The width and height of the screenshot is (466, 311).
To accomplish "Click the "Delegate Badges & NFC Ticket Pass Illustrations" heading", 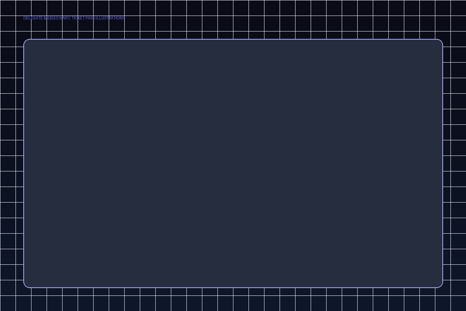I will point(74,18).
